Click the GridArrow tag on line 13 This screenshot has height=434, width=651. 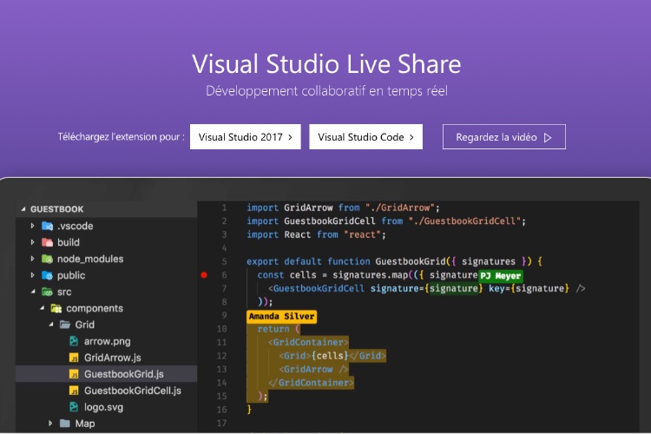(313, 369)
